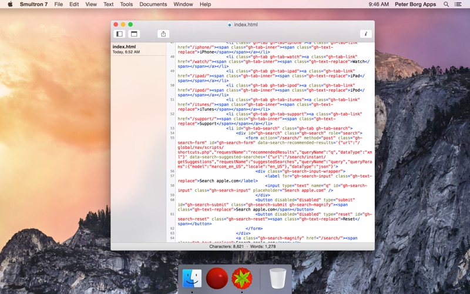The image size is (470, 294).
Task: Zoom the index.html window with the green button
Action: coord(130,25)
